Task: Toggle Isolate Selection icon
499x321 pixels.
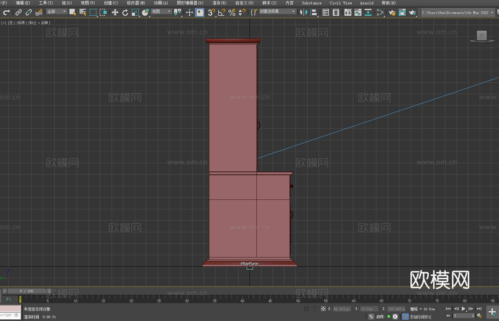Action: tap(306, 309)
